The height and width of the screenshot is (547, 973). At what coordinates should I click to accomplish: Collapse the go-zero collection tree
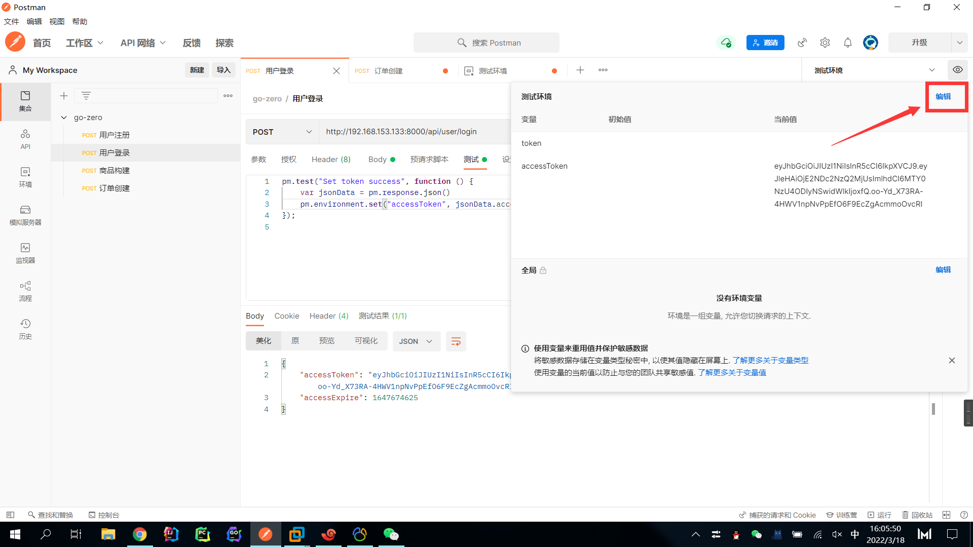coord(64,118)
